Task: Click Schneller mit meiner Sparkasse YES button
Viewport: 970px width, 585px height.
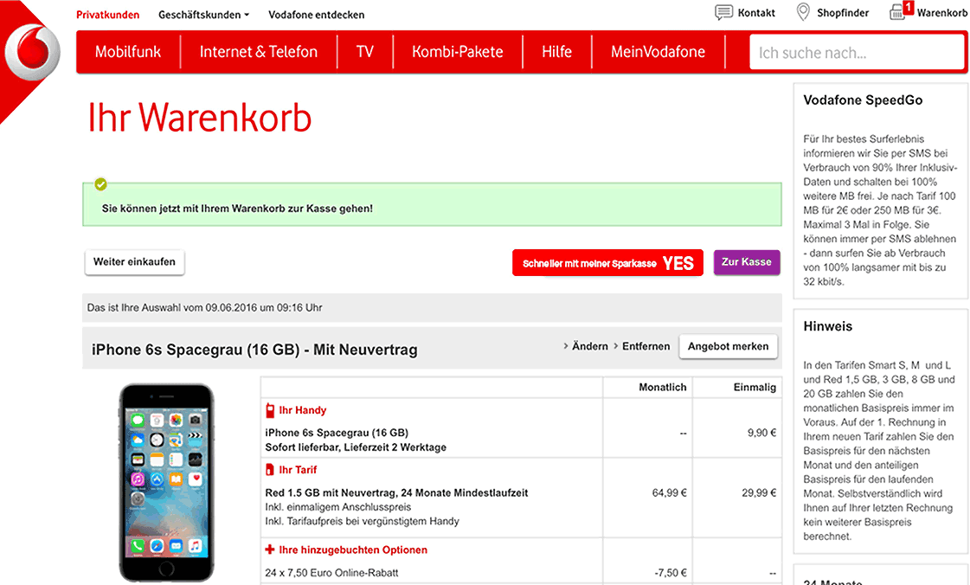Action: pyautogui.click(x=607, y=263)
